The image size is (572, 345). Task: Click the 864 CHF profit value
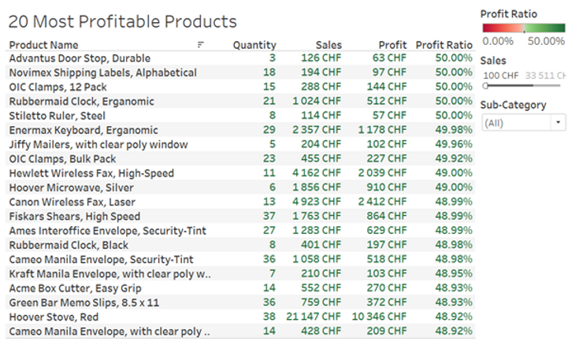[x=386, y=216]
